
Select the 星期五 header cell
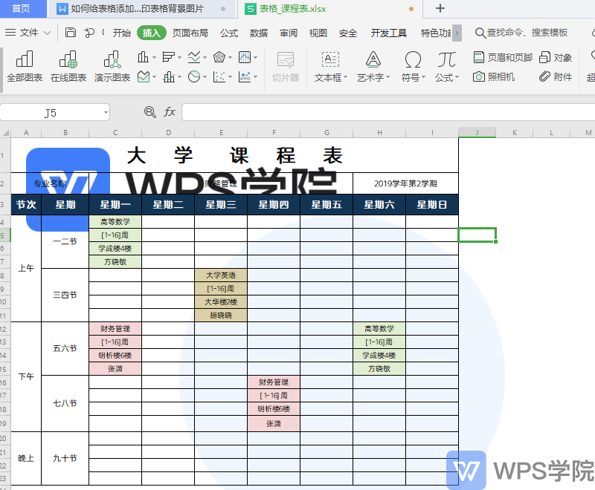(327, 205)
